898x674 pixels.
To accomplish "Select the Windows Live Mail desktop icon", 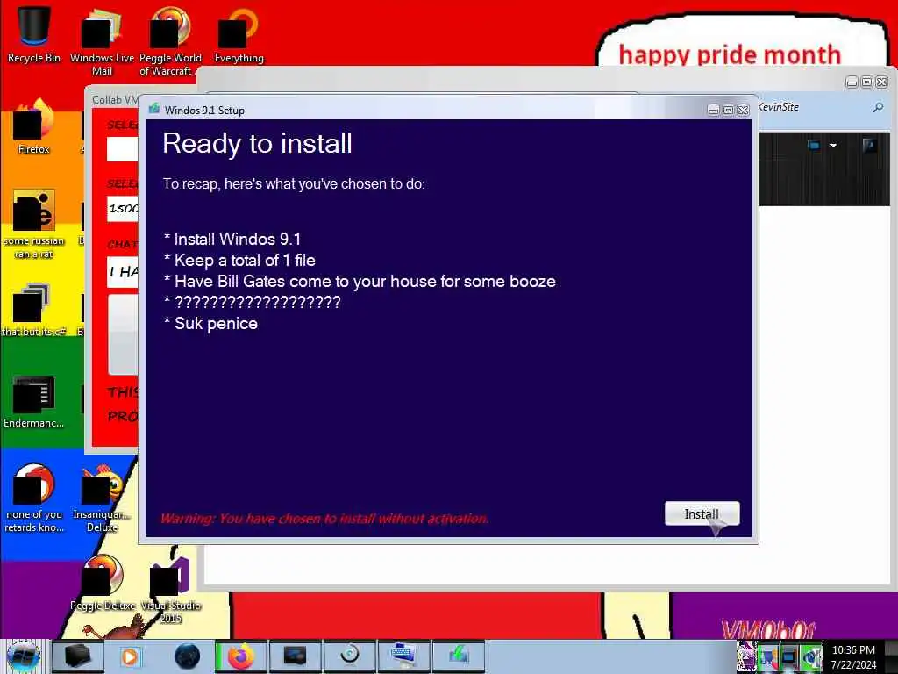I will [x=102, y=41].
